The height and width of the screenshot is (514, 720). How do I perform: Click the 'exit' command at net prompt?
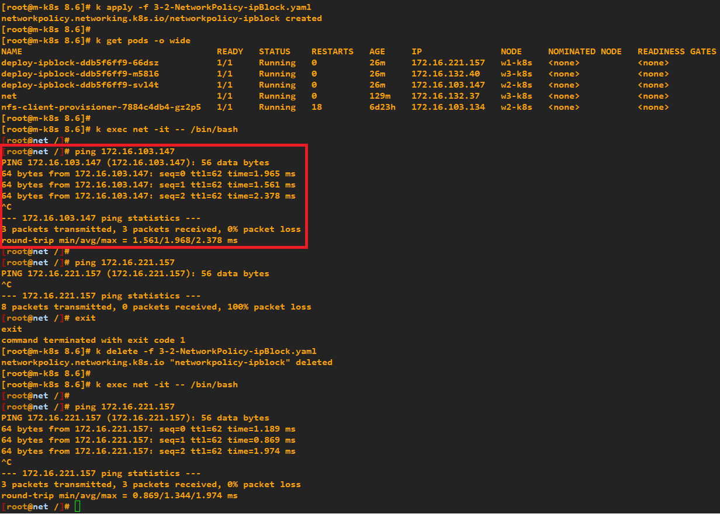click(x=85, y=318)
